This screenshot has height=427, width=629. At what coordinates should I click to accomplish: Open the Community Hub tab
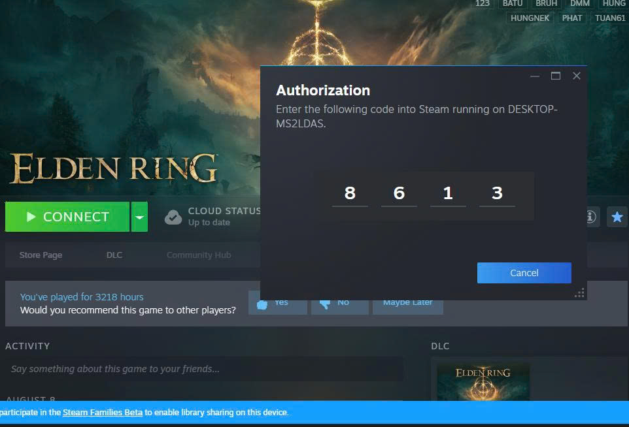[x=199, y=255]
